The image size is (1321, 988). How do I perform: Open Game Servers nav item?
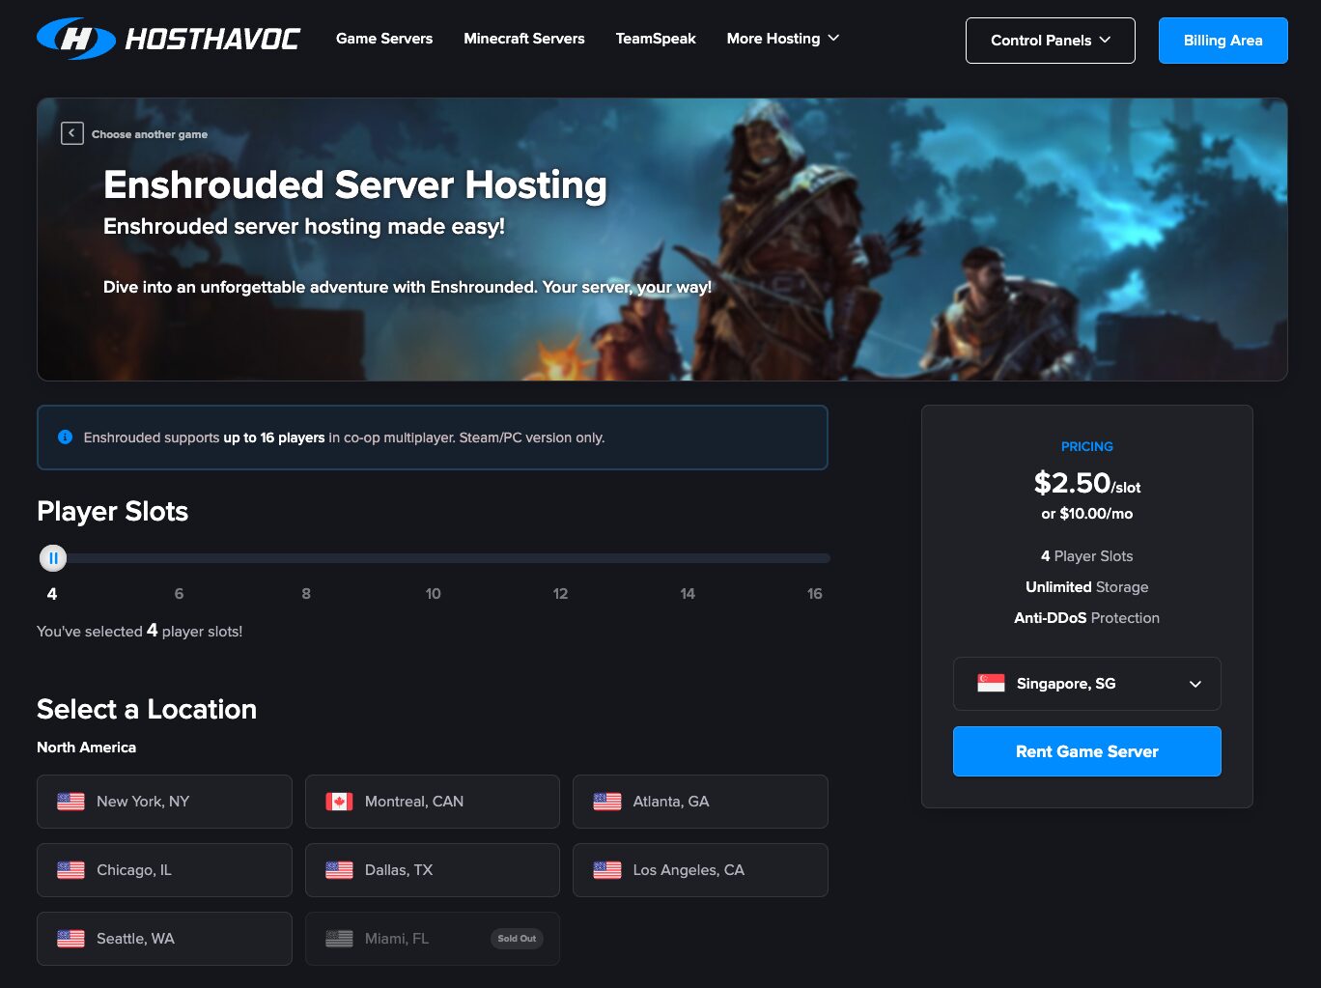point(384,39)
